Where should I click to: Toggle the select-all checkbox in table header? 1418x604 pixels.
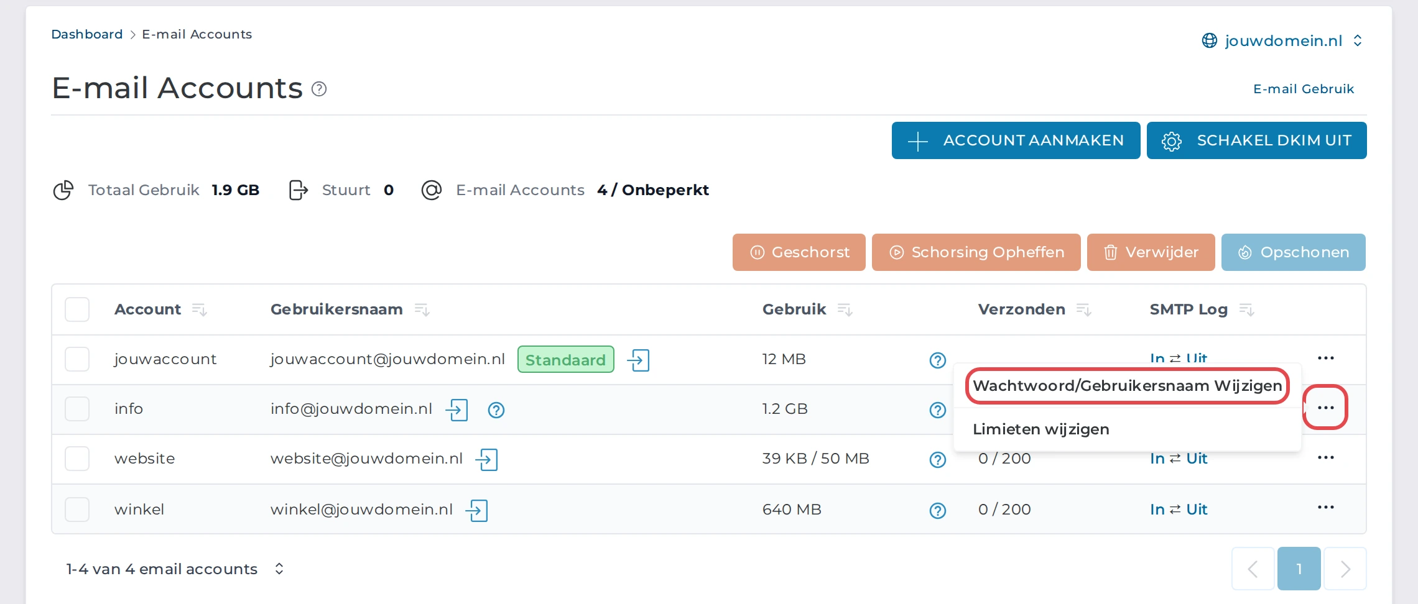pos(77,309)
